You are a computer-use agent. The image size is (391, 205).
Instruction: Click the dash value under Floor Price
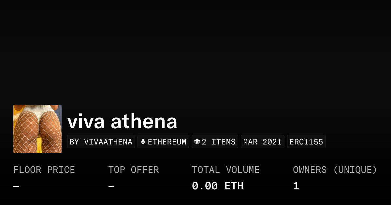pos(16,186)
